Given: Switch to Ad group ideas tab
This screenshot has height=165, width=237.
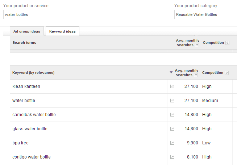Looking at the screenshot, I should tap(27, 31).
